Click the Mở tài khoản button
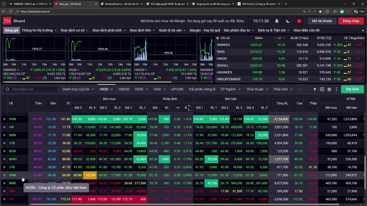This screenshot has width=367, height=206. pyautogui.click(x=322, y=21)
